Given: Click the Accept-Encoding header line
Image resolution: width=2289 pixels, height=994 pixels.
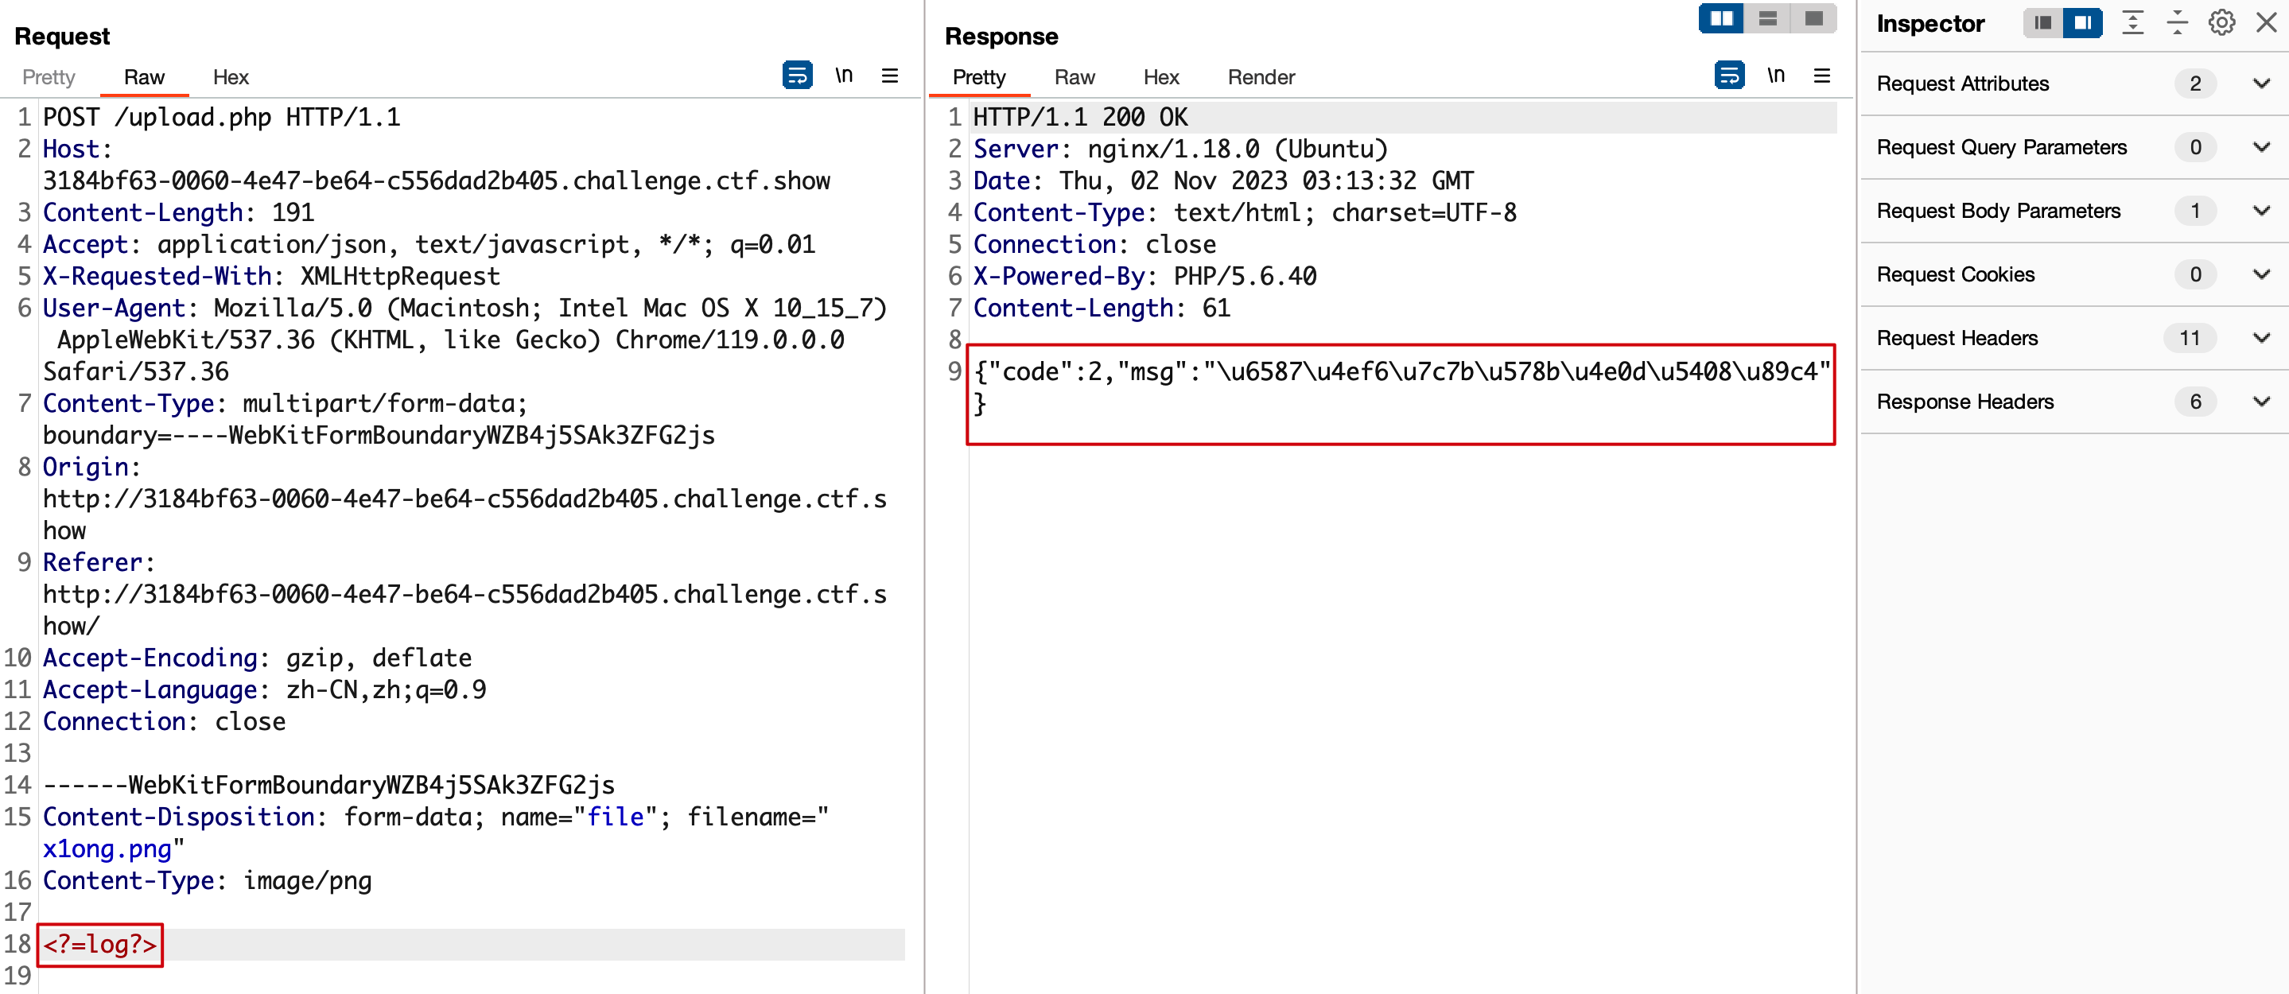Looking at the screenshot, I should pos(257,658).
